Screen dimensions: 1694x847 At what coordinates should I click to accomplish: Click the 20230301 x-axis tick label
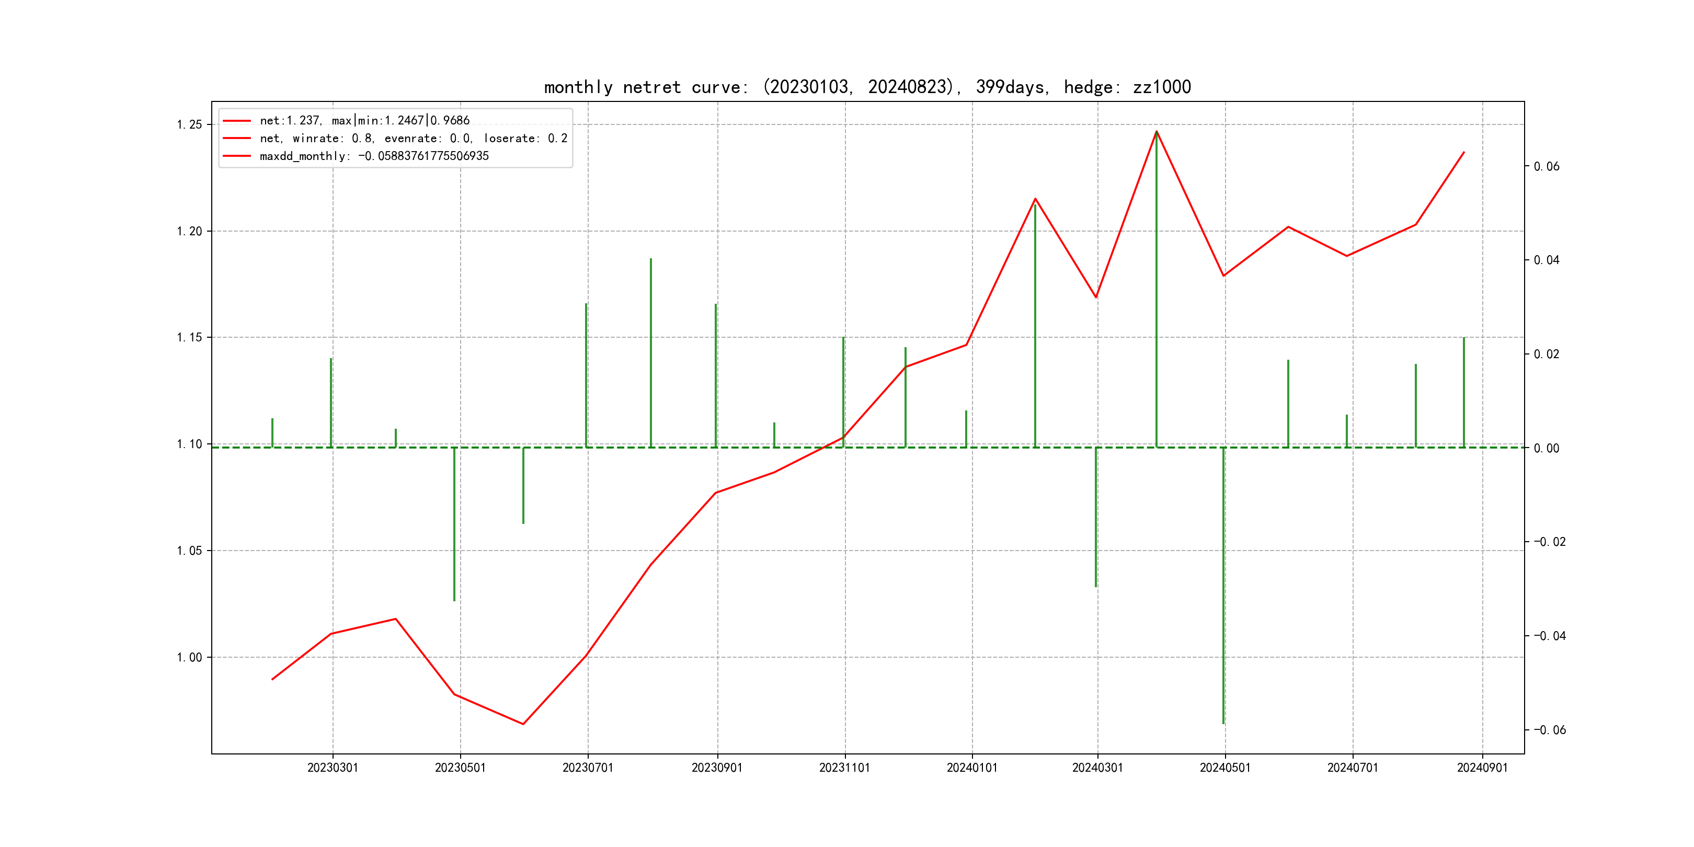(x=333, y=768)
